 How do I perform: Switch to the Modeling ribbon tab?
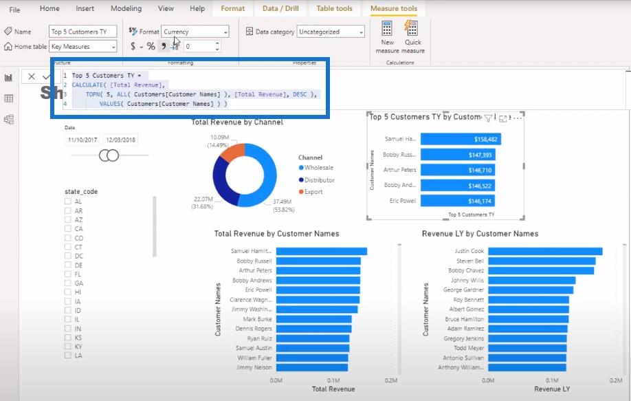126,8
